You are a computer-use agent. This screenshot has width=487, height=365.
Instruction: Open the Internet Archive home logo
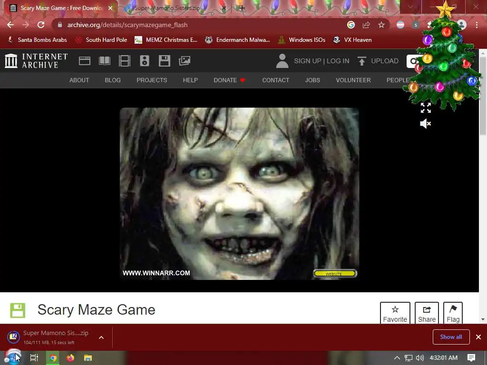[x=36, y=61]
